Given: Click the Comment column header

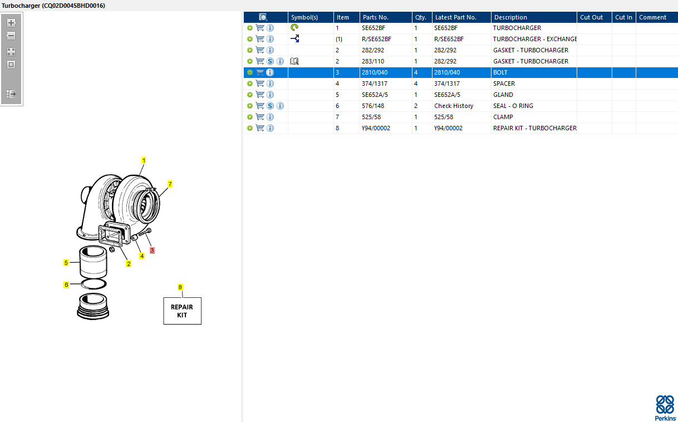Looking at the screenshot, I should pyautogui.click(x=657, y=17).
